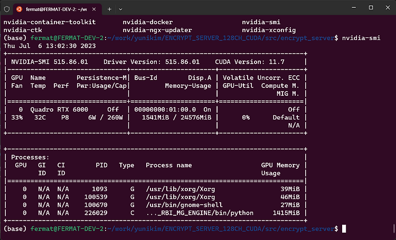Click the cursor block at the prompt
Screen dimensions: 396x240
pyautogui.click(x=344, y=228)
